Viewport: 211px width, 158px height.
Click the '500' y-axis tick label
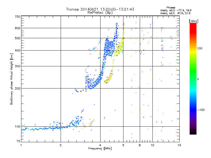[17, 38]
